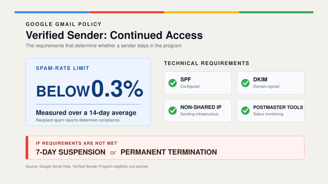Open the Non-Shared IP sending infrastructure card
This screenshot has width=328, height=184.
[198, 111]
